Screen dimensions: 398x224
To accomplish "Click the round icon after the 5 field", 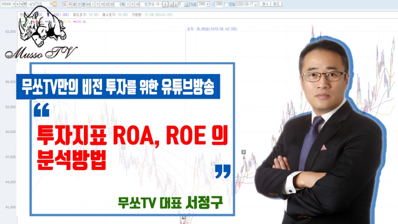I will [187, 4].
